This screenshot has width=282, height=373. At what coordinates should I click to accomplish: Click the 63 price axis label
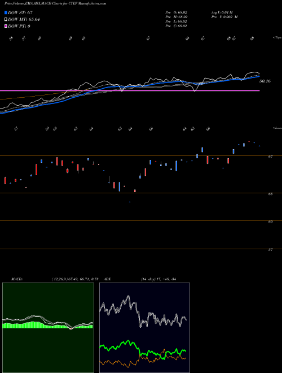(270, 194)
